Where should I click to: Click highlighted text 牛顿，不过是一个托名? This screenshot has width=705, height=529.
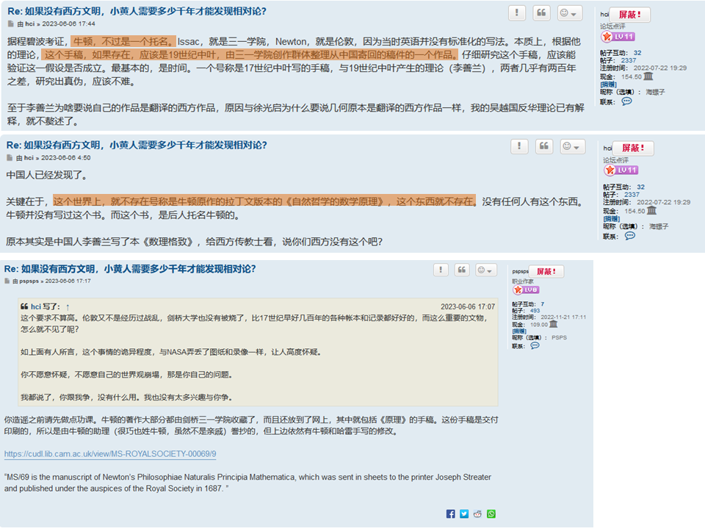click(123, 41)
